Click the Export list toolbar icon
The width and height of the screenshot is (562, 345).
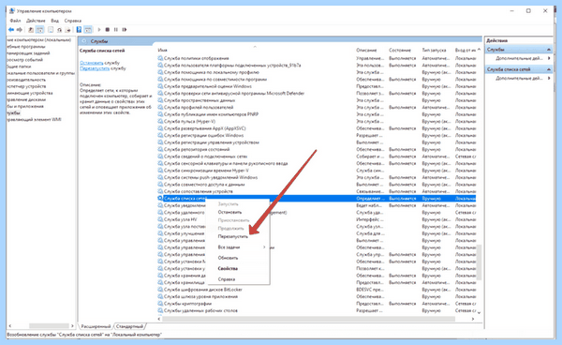point(67,30)
